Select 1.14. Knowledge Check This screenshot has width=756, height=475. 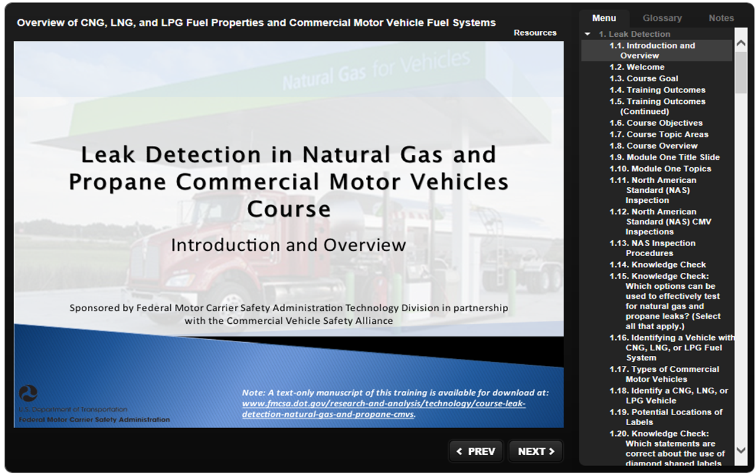tap(658, 264)
